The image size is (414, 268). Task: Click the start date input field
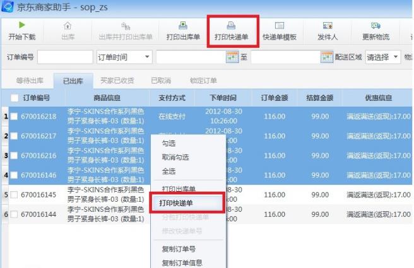pyautogui.click(x=191, y=57)
